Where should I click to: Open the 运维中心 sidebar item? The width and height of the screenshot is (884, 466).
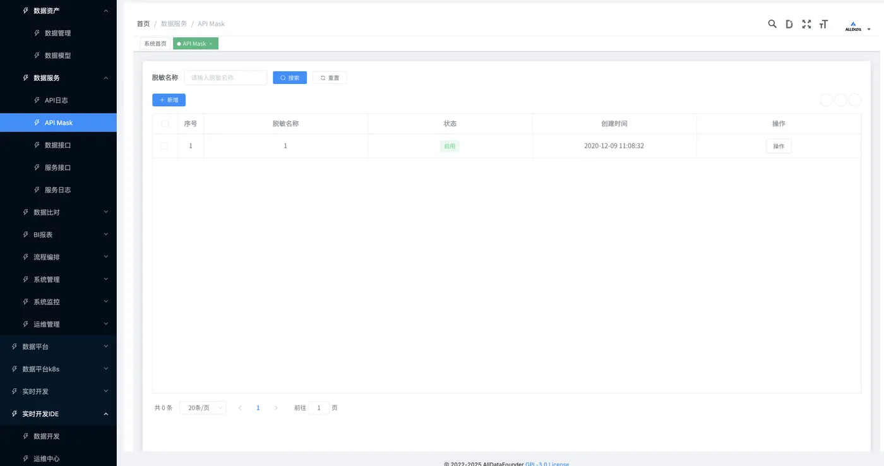point(58,458)
